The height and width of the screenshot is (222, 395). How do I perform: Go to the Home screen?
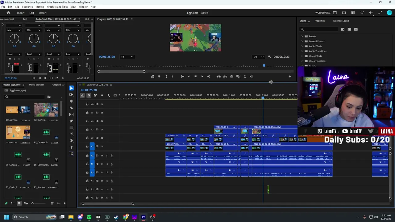coord(8,13)
